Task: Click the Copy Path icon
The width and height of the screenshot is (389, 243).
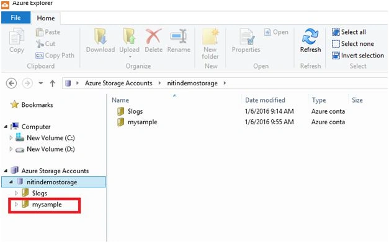Action: click(40, 56)
